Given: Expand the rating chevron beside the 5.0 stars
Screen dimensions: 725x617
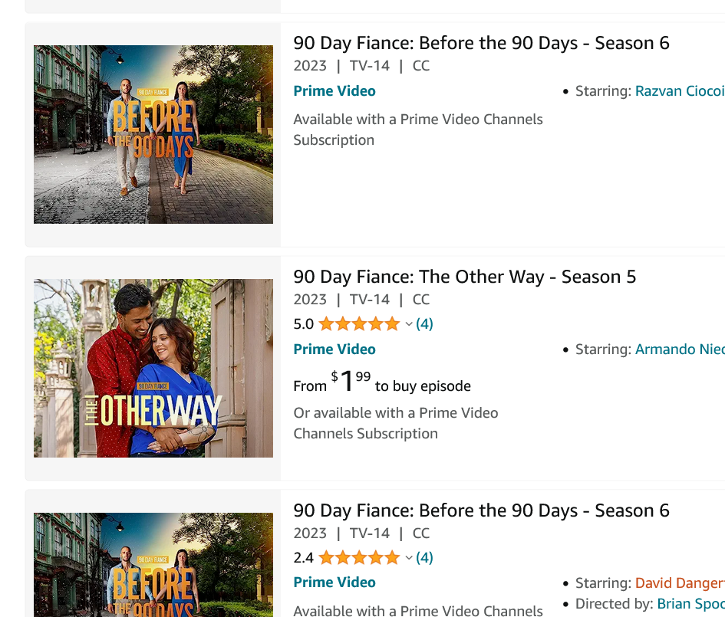Looking at the screenshot, I should pyautogui.click(x=409, y=324).
